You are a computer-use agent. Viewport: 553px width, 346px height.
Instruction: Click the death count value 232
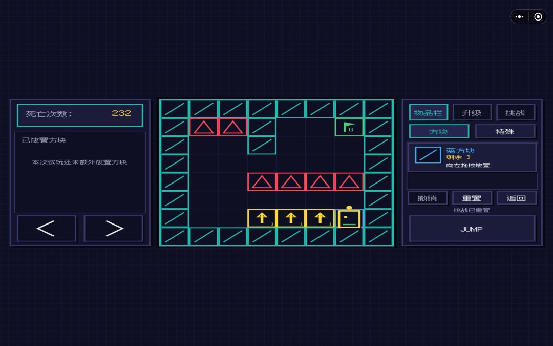[x=122, y=113]
